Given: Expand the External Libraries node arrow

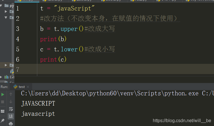Looking at the screenshot, I should (x=1, y=77).
